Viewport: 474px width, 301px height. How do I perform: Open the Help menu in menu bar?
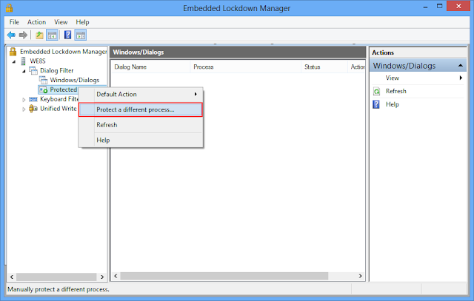click(x=82, y=22)
